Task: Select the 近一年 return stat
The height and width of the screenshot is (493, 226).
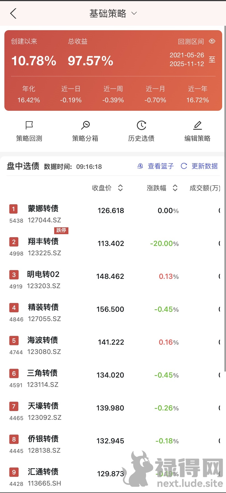Action: [198, 94]
